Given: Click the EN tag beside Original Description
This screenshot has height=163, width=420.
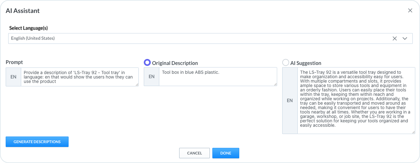Looking at the screenshot, I should pos(151,77).
